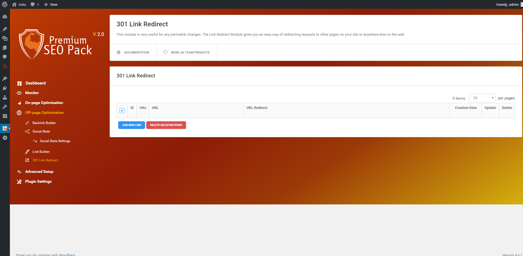Image resolution: width=523 pixels, height=256 pixels.
Task: Open the WordPress logo menu
Action: coord(5,4)
